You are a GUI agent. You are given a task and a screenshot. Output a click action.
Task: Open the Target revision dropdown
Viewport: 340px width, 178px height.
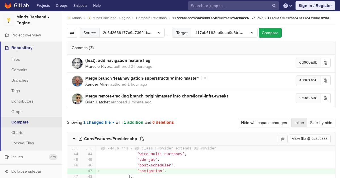[224, 33]
